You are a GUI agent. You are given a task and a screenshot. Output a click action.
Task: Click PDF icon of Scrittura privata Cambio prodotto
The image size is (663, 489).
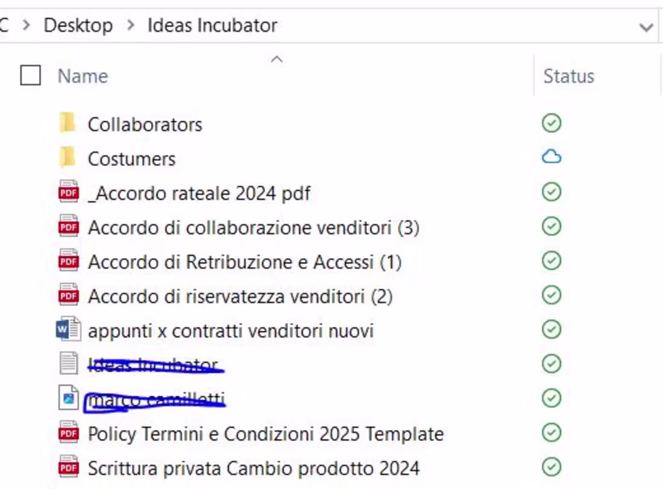click(x=68, y=467)
